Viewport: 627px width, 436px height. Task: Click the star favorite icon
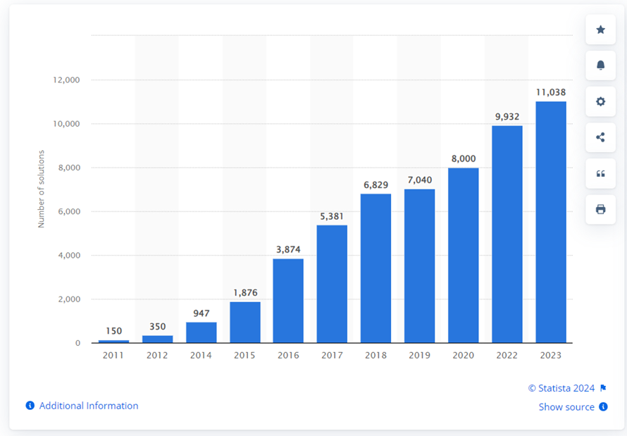(600, 30)
